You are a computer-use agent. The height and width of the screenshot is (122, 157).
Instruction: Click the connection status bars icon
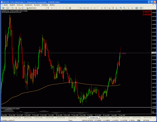click(139, 120)
